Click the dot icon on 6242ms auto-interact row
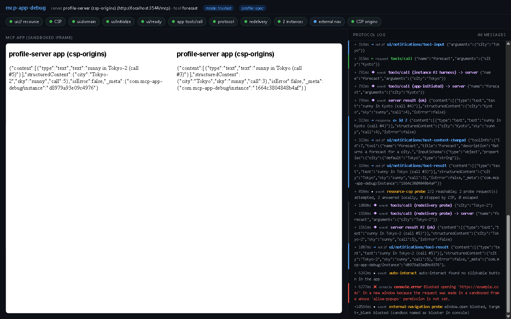 coord(374,273)
